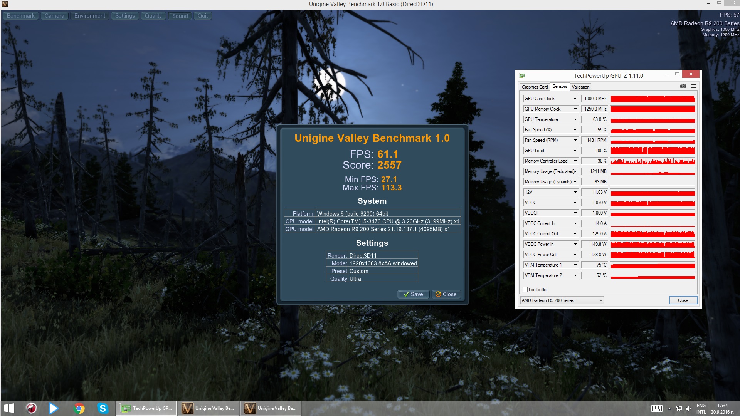Open the Environment menu
This screenshot has width=740, height=416.
point(89,16)
